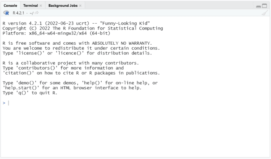271x159 pixels.
Task: Click the 'demo()' text in the console
Action: [x=27, y=83]
